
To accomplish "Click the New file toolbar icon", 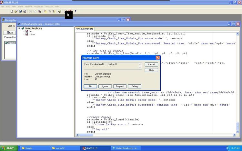I will [12, 11].
